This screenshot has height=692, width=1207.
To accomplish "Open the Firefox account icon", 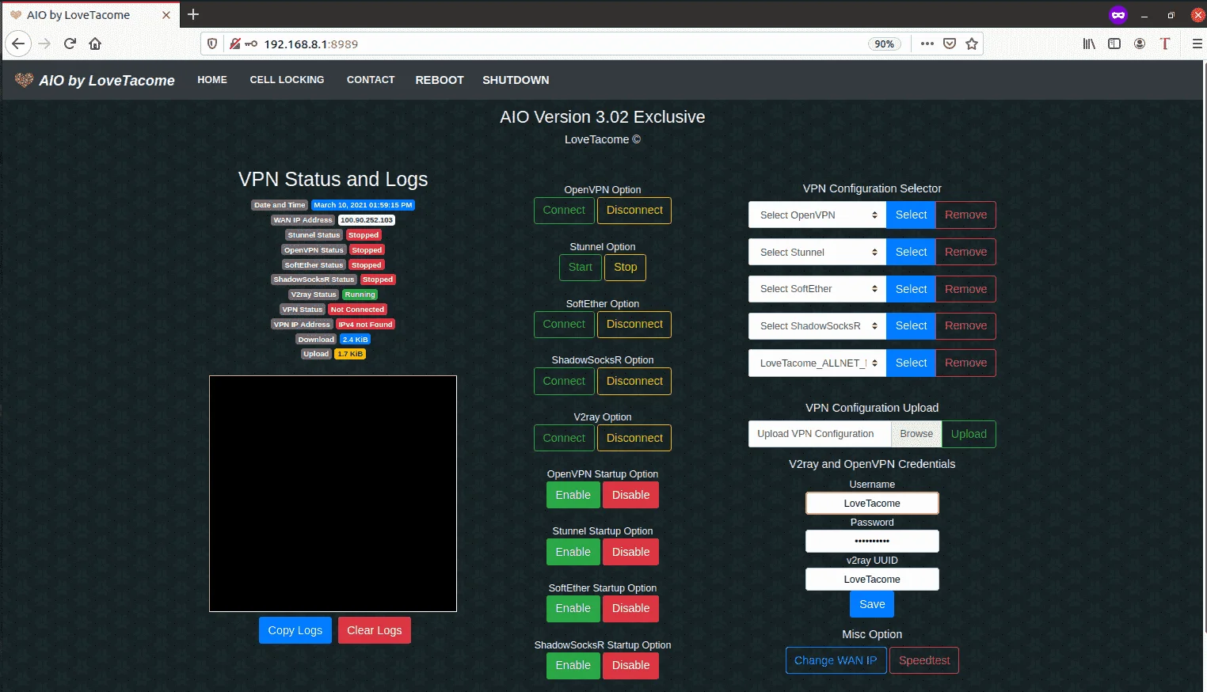I will tap(1140, 44).
